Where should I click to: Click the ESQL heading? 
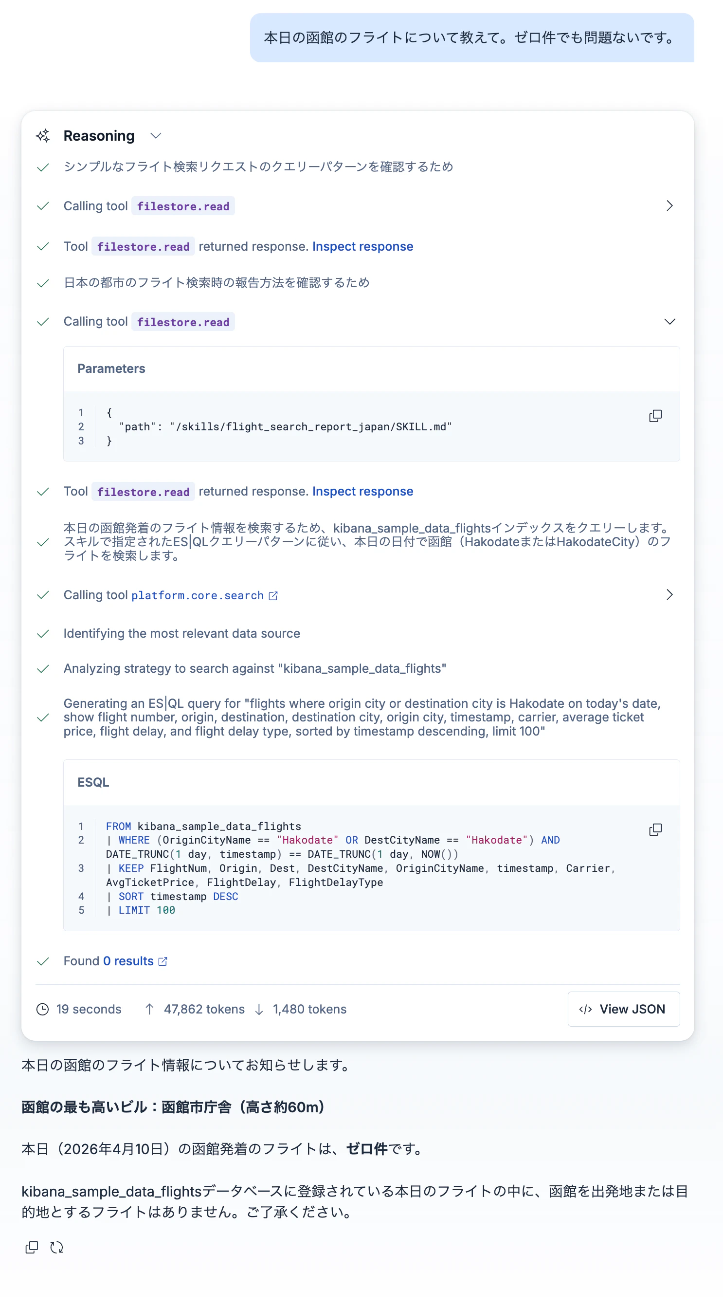pos(93,782)
